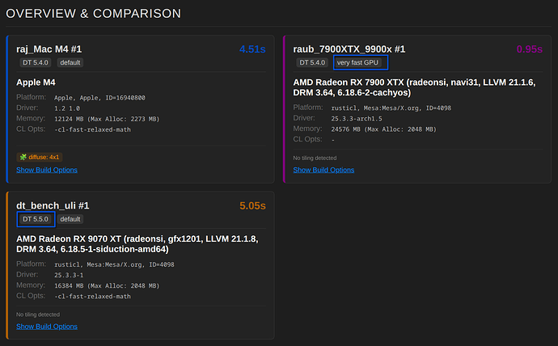
Task: Click the 4.51s benchmark time
Action: coord(252,49)
